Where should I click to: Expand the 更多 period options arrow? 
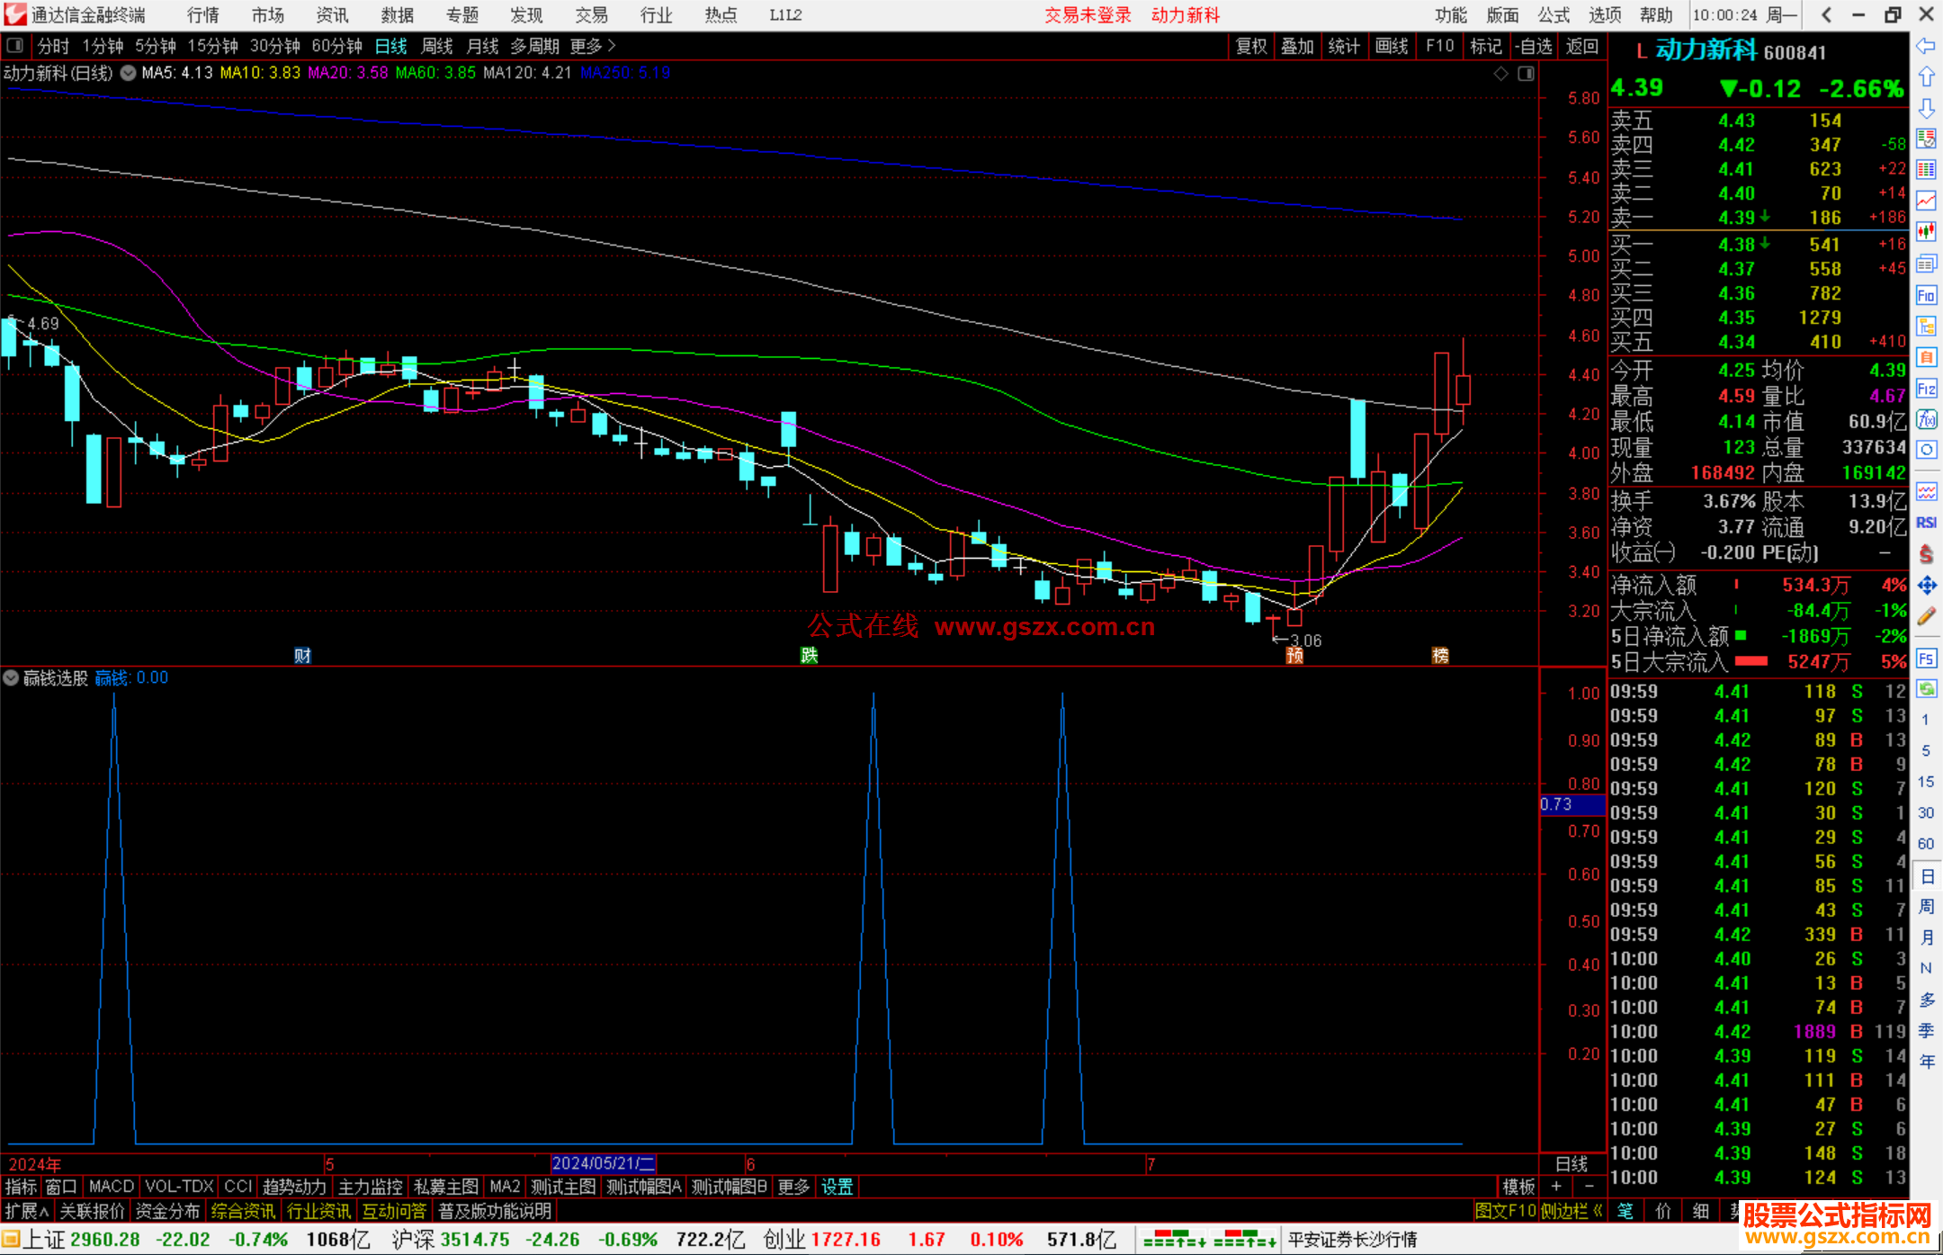tap(613, 45)
